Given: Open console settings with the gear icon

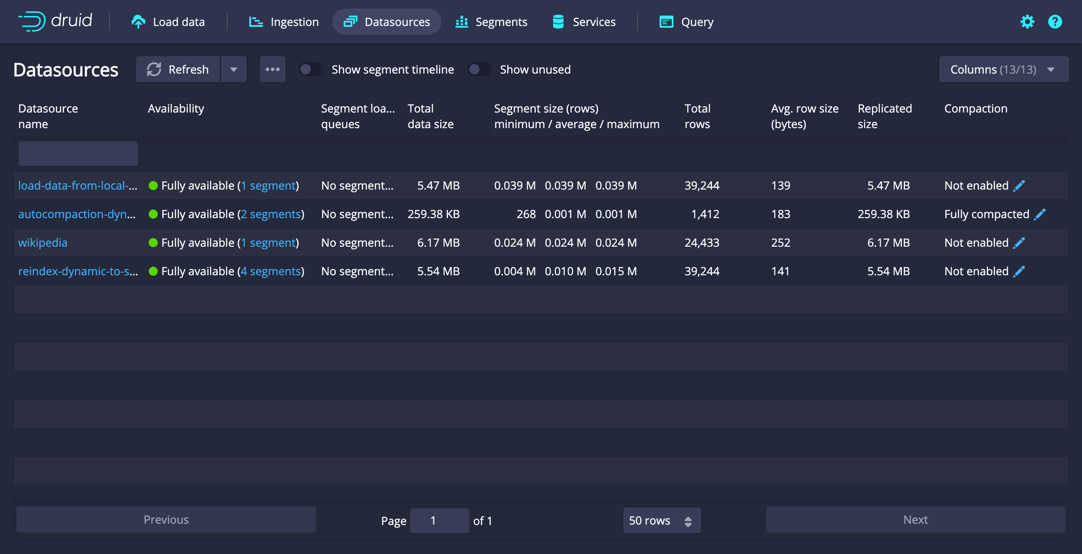Looking at the screenshot, I should coord(1027,22).
